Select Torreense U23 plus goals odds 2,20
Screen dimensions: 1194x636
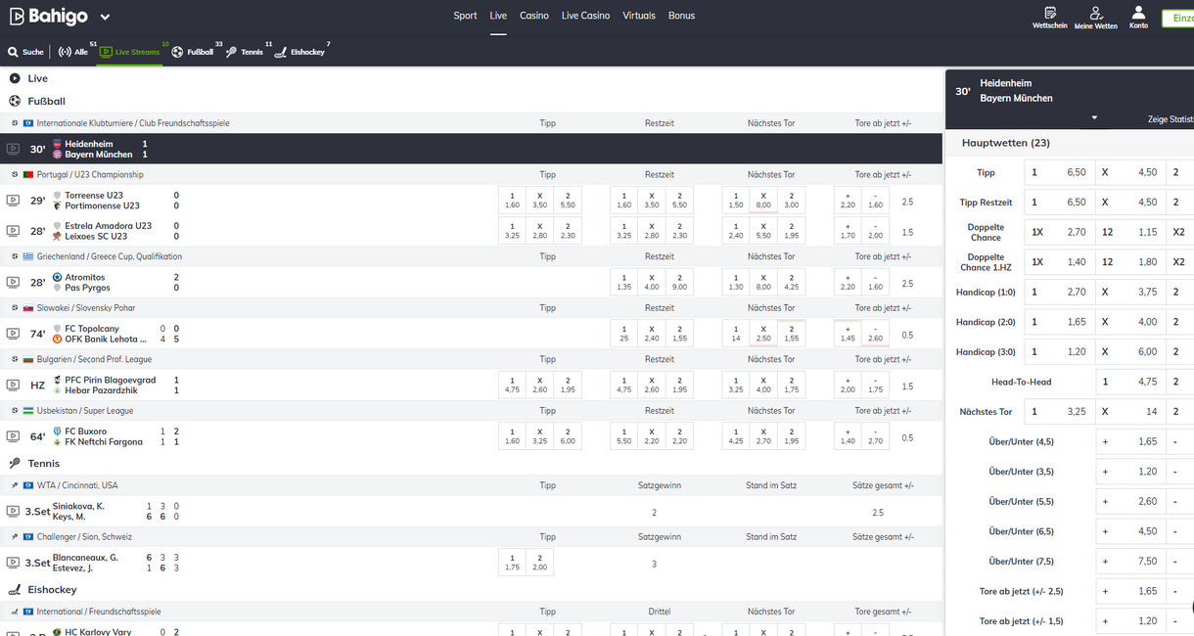coord(848,200)
